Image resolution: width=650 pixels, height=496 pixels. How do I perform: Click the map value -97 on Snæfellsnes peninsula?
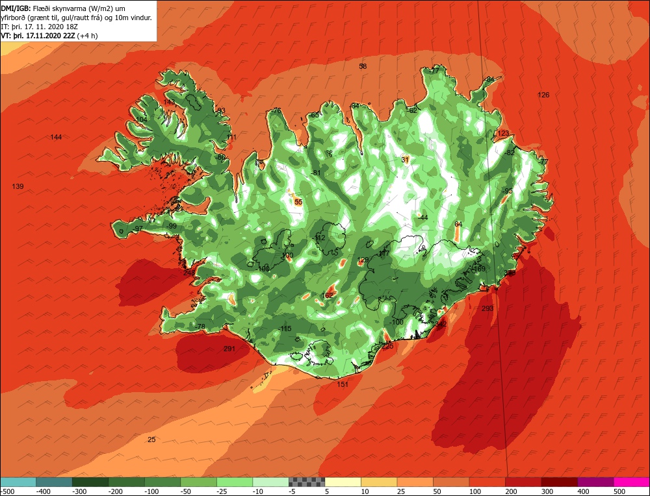137,229
